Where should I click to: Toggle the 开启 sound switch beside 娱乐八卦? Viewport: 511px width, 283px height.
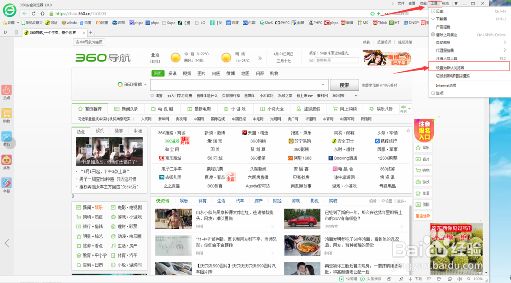pyautogui.click(x=404, y=109)
